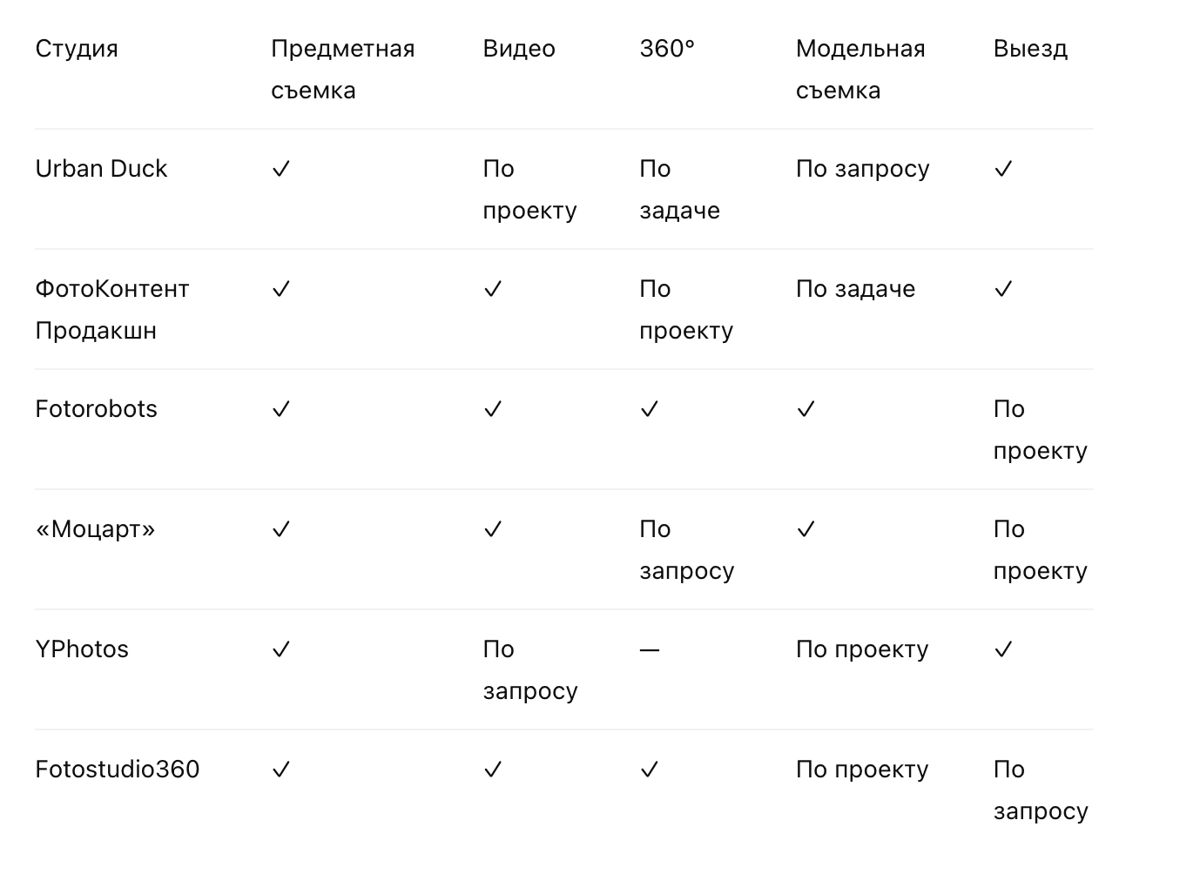Click the Urban Duck Выезд checkmark

point(1003,169)
